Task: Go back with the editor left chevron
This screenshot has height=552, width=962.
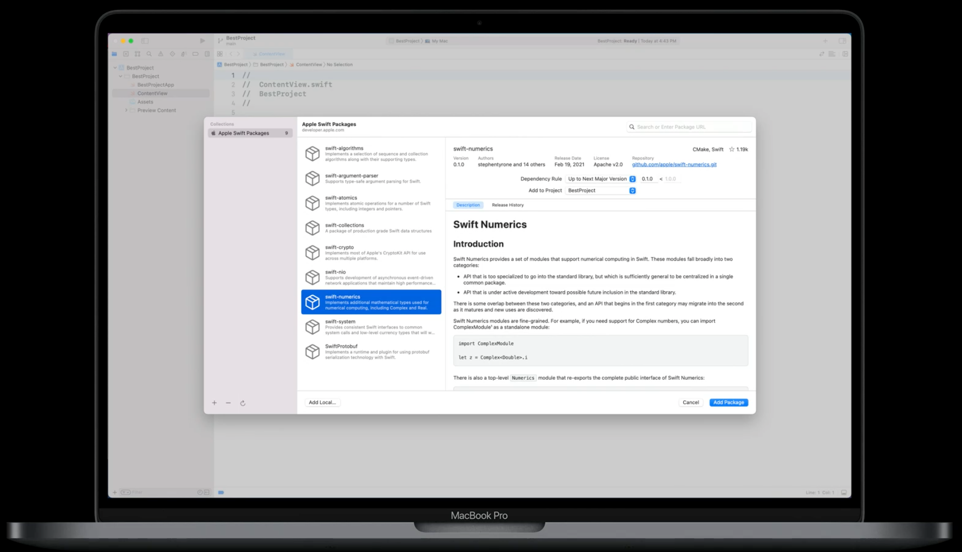Action: (x=231, y=54)
